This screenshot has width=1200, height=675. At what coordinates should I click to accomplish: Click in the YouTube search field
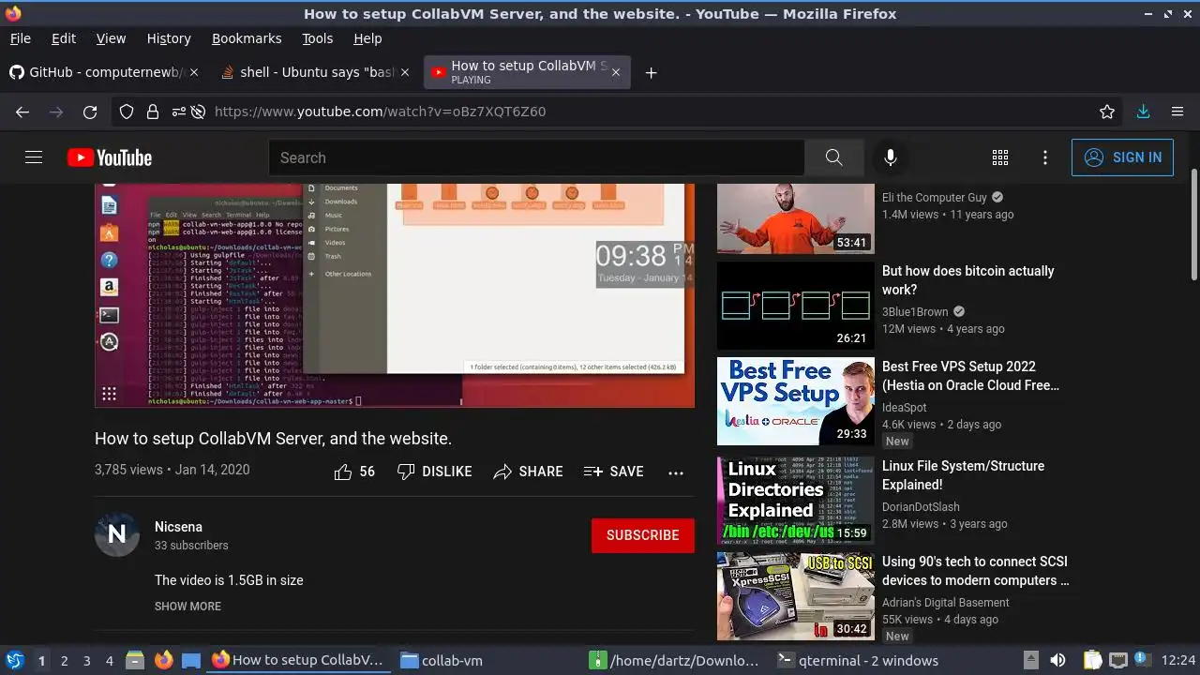536,157
